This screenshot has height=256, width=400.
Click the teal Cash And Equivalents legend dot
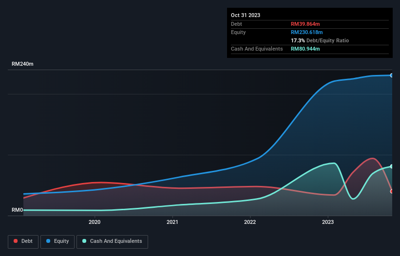click(84, 241)
